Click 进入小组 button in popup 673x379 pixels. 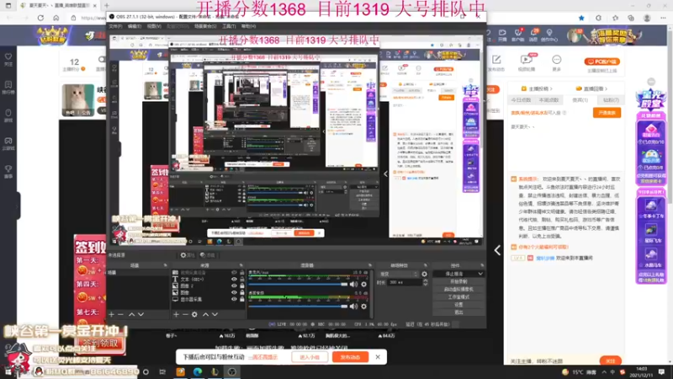point(310,357)
